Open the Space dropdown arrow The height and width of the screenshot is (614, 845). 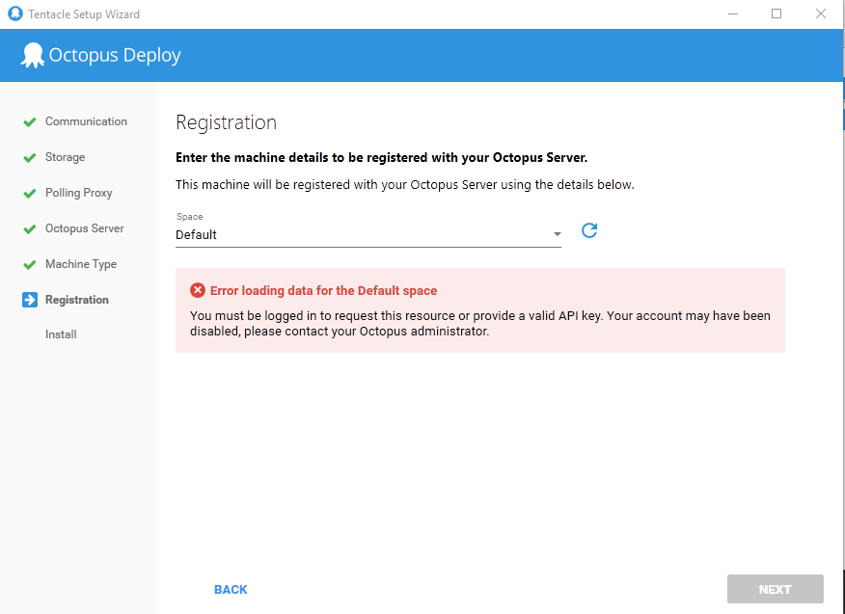pyautogui.click(x=558, y=234)
